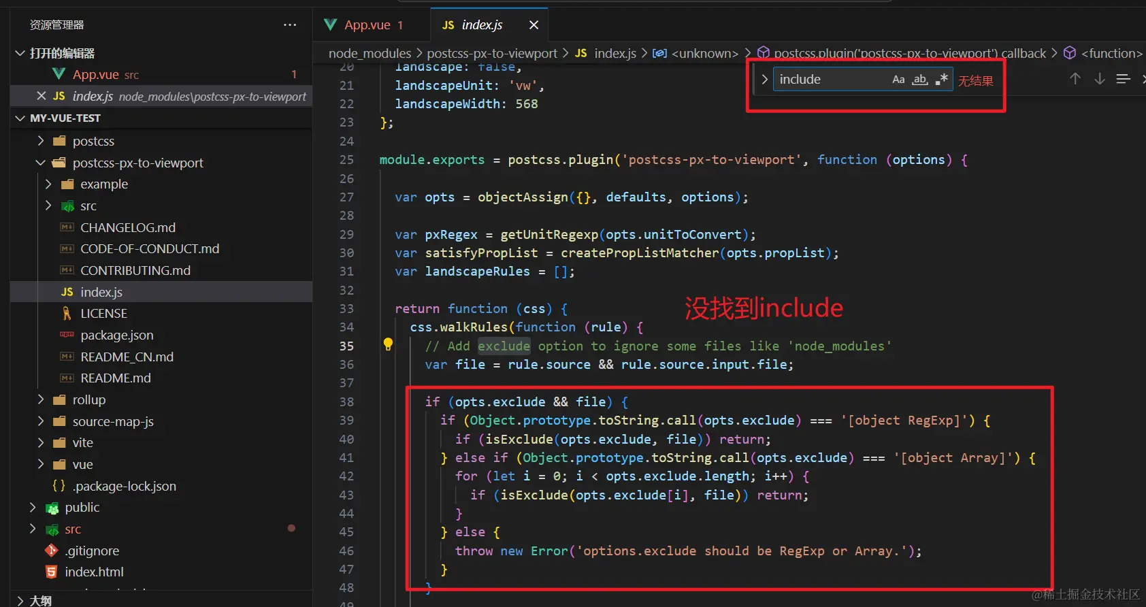Expand the rollup folder

(41, 399)
